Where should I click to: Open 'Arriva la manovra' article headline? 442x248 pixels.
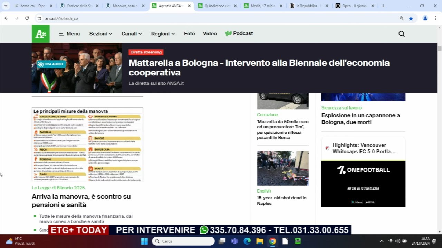(x=81, y=200)
